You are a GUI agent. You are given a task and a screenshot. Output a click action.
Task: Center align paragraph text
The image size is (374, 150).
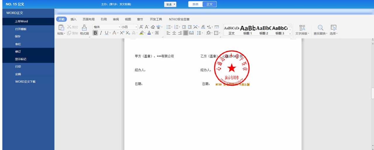click(x=174, y=33)
